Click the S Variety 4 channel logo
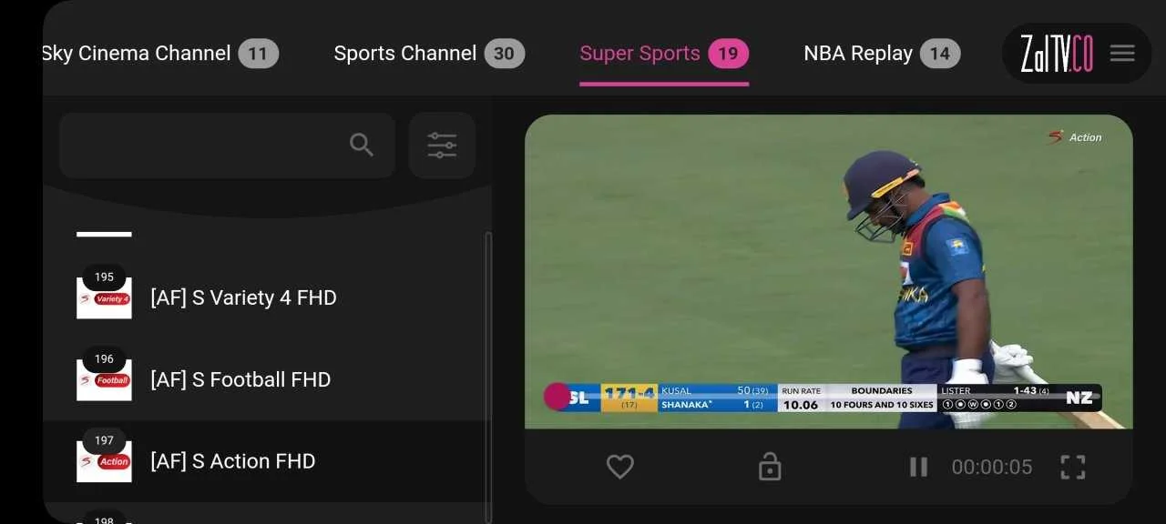 [x=104, y=297]
